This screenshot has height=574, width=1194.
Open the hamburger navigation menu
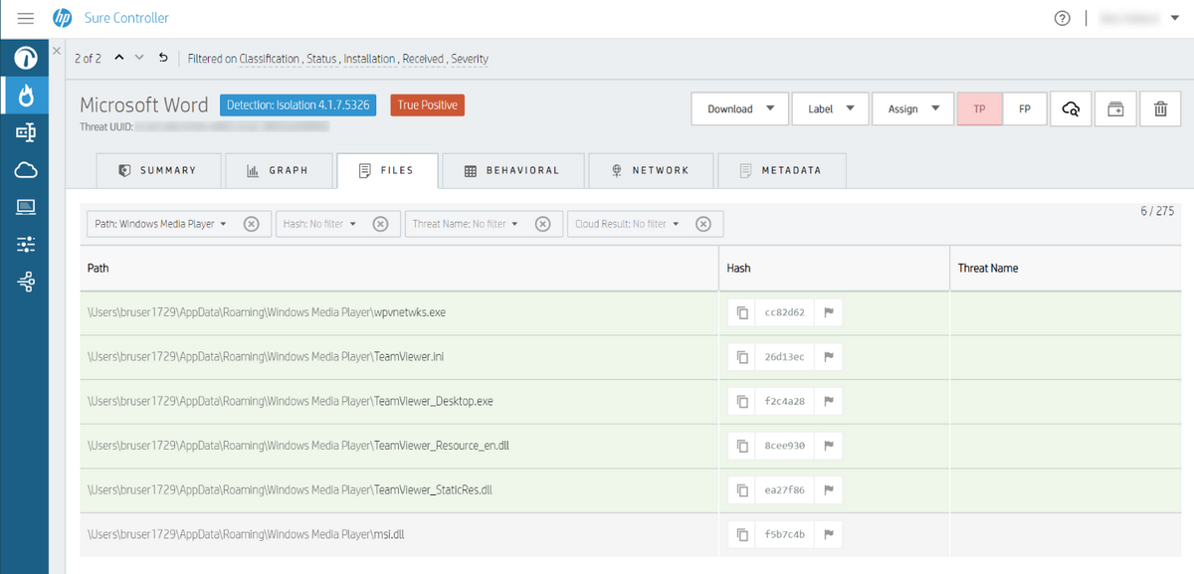click(26, 18)
